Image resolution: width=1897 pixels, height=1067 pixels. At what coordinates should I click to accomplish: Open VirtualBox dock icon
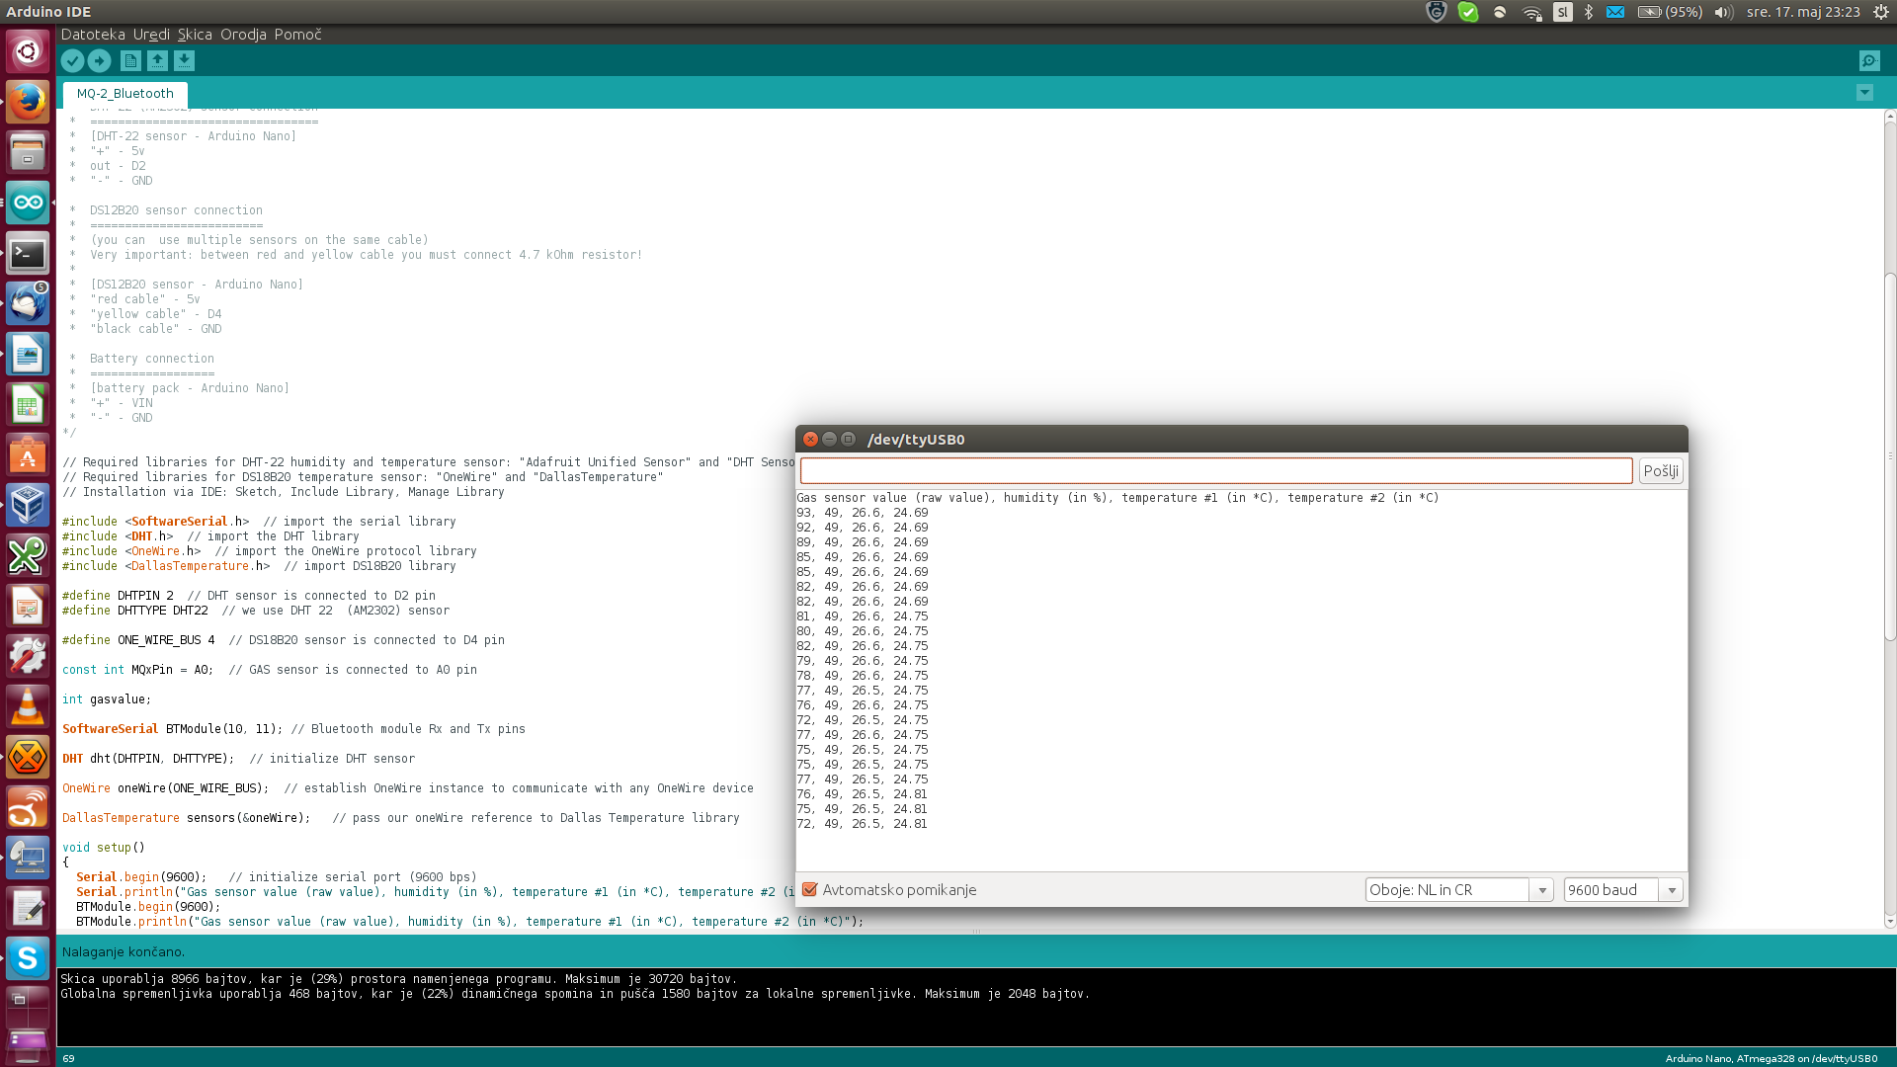[28, 505]
